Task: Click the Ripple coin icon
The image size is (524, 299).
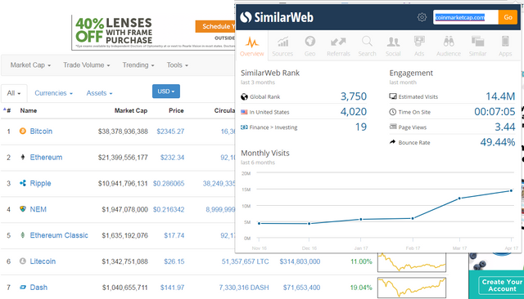Action: tap(23, 183)
